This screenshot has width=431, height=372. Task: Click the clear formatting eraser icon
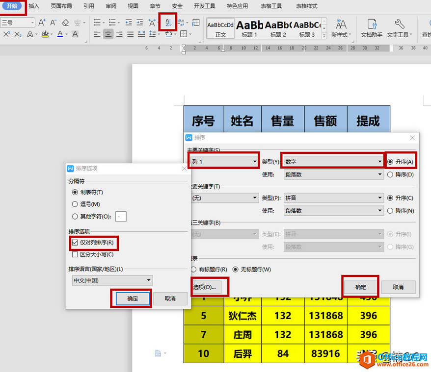tap(65, 23)
